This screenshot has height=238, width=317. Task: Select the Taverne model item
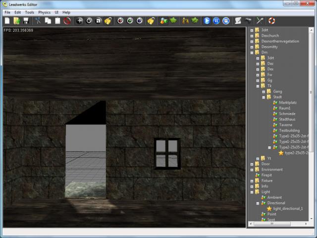(x=286, y=125)
